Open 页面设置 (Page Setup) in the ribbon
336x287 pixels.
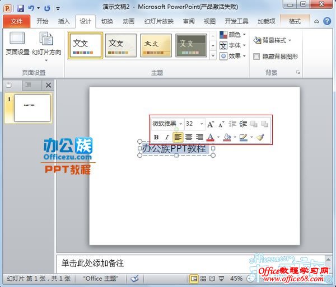tap(17, 44)
